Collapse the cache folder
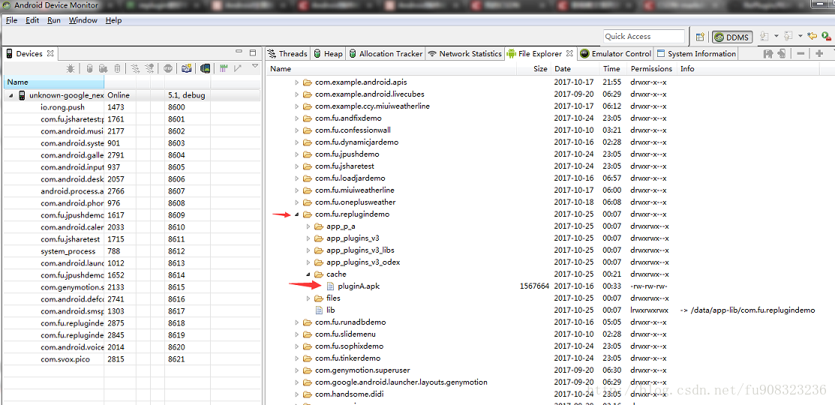 click(308, 274)
